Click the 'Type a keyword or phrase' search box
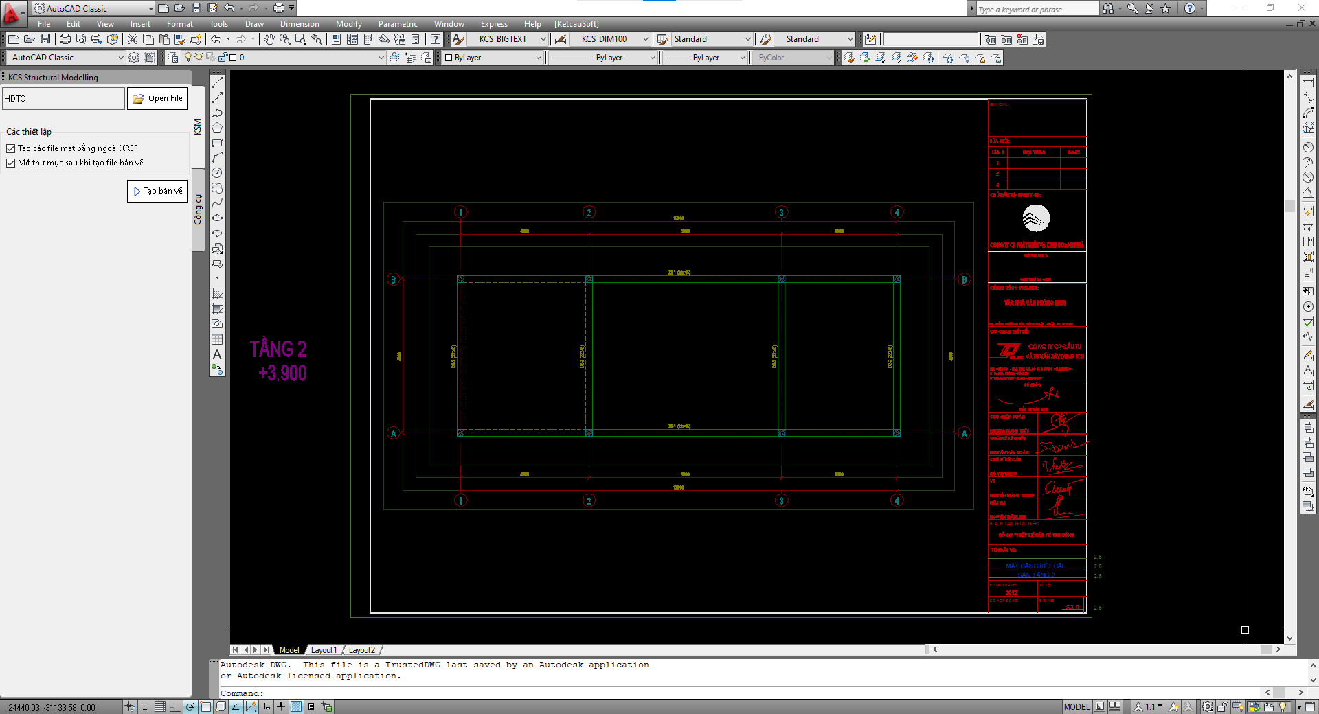This screenshot has width=1319, height=714. 1037,9
